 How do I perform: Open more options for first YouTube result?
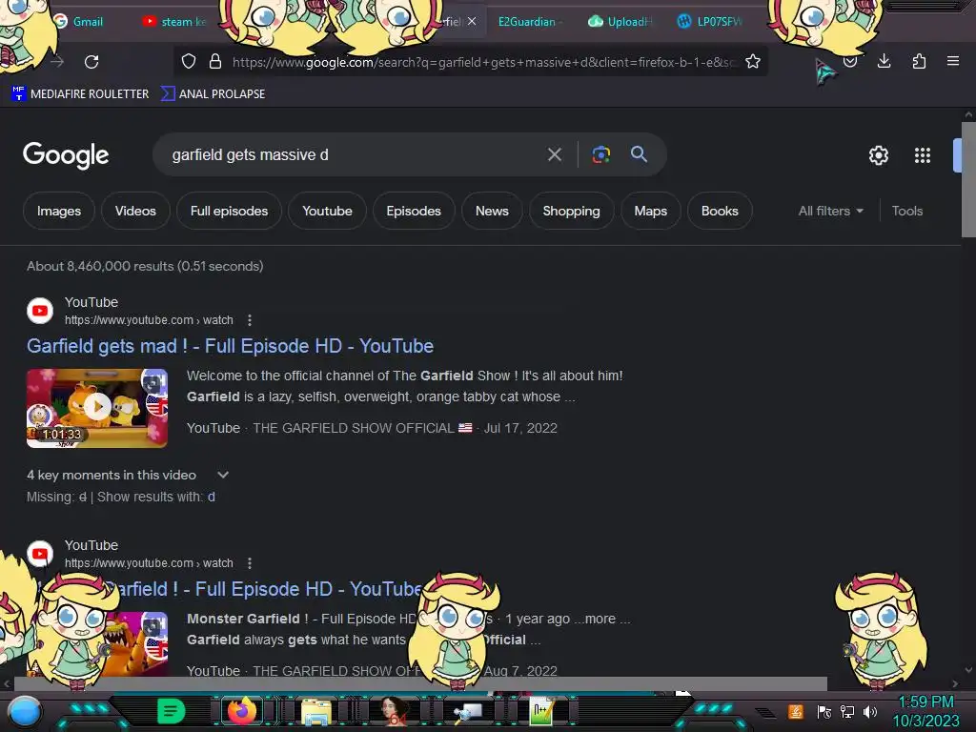click(x=250, y=320)
